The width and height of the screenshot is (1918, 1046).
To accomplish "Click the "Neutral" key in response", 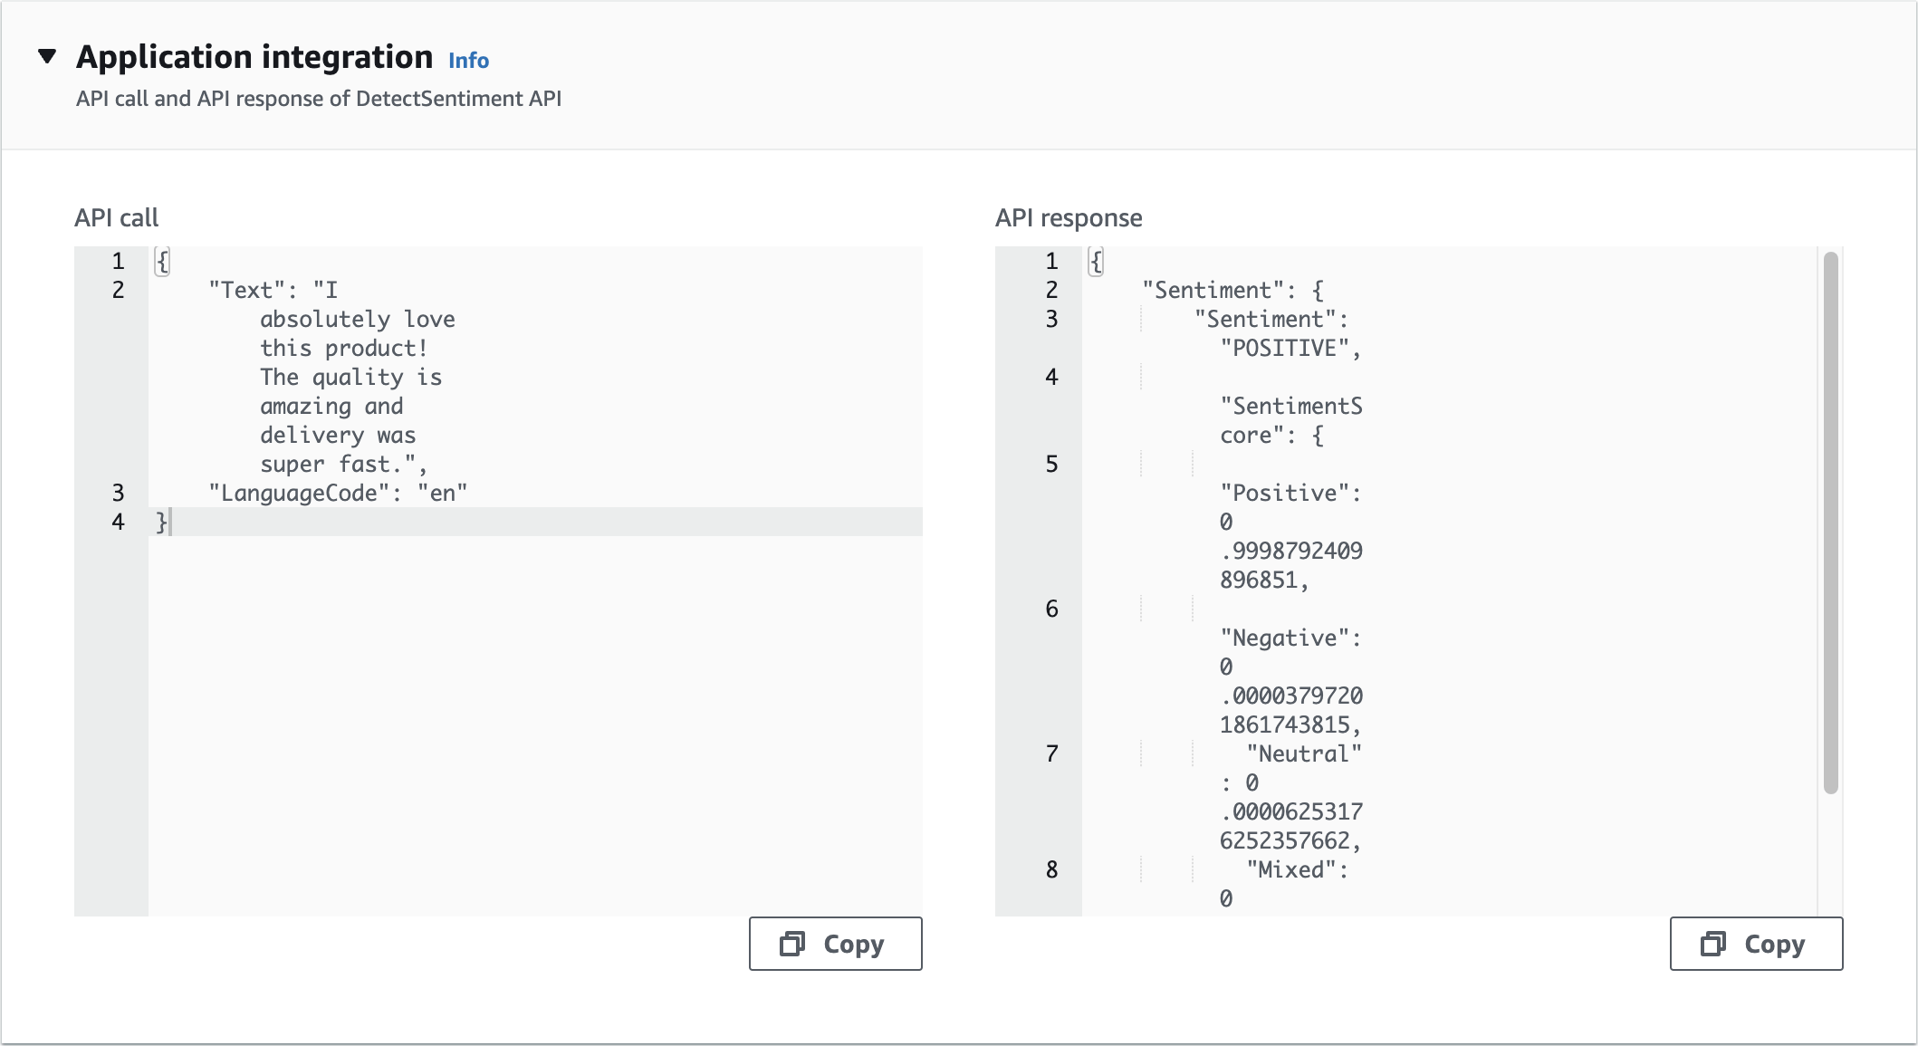I will click(x=1303, y=753).
